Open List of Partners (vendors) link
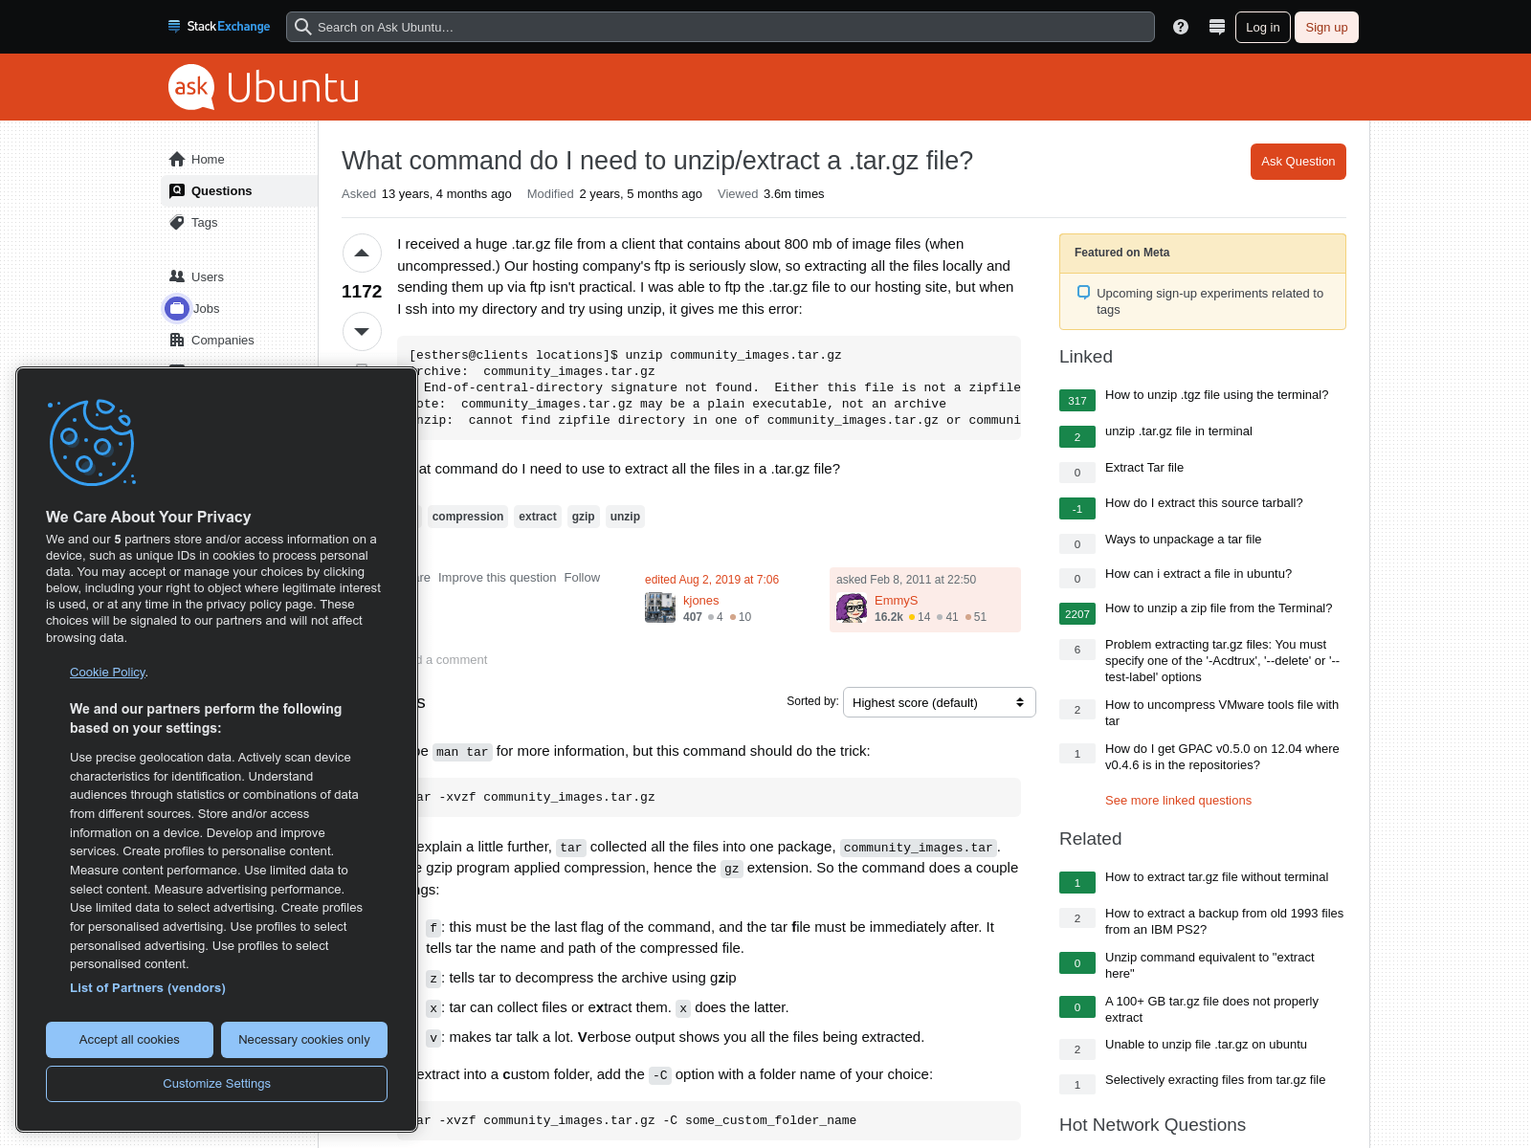 click(x=147, y=988)
